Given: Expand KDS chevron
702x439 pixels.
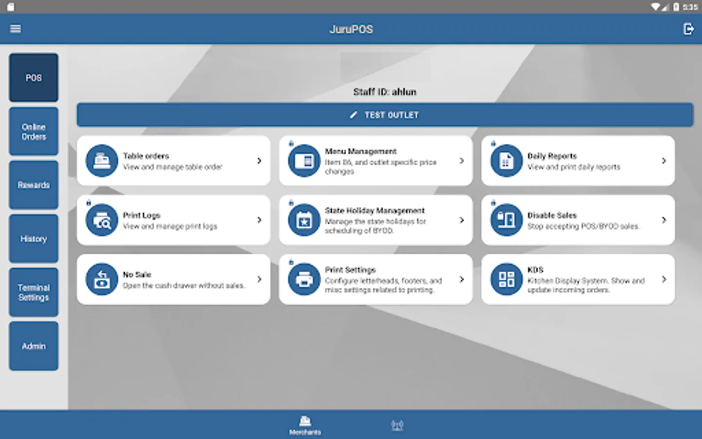Looking at the screenshot, I should click(664, 279).
